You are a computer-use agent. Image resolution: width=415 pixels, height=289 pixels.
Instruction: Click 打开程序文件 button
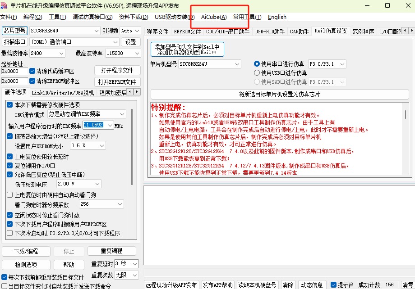(117, 70)
